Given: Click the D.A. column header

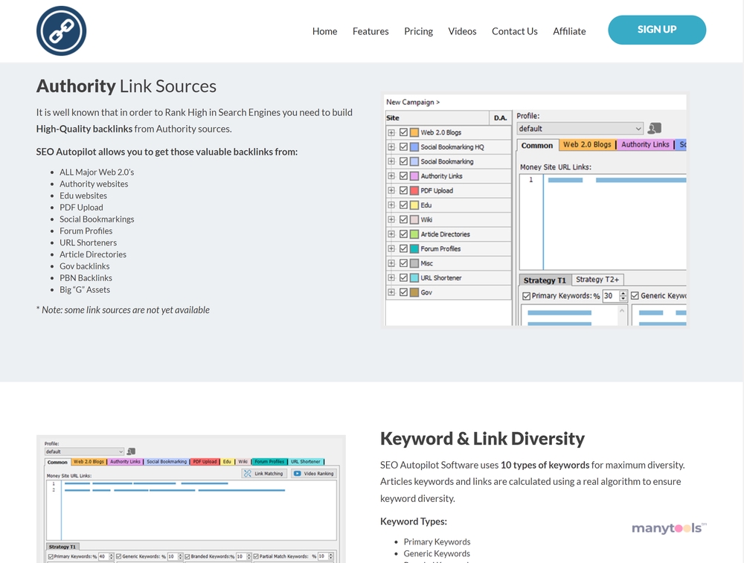Looking at the screenshot, I should [x=500, y=118].
